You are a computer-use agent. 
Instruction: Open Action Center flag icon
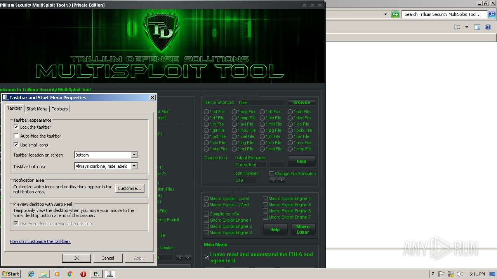[441, 274]
